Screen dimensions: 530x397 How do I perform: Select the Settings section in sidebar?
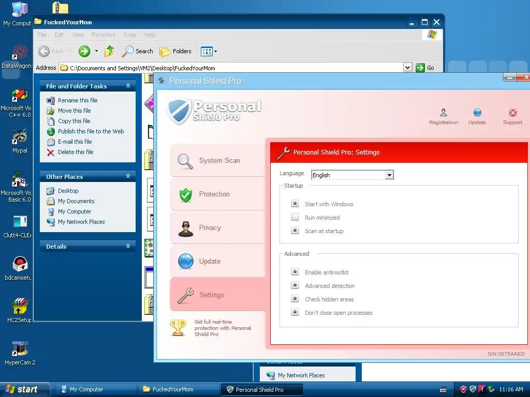tap(218, 295)
